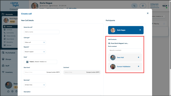Click the phone call icon in header
The height and width of the screenshot is (96, 171).
pyautogui.click(x=134, y=6)
